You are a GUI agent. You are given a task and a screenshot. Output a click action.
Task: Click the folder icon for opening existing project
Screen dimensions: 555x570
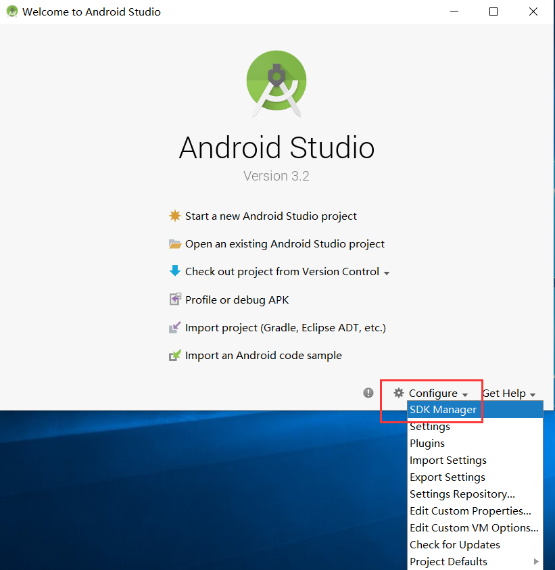tap(174, 243)
